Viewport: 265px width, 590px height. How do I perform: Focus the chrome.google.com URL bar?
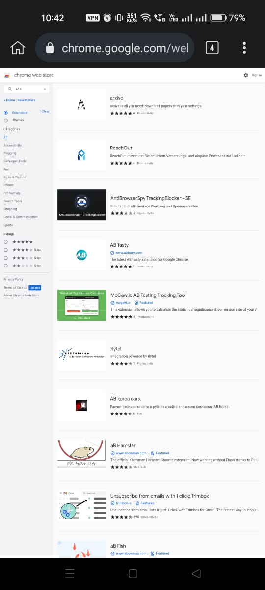click(116, 48)
